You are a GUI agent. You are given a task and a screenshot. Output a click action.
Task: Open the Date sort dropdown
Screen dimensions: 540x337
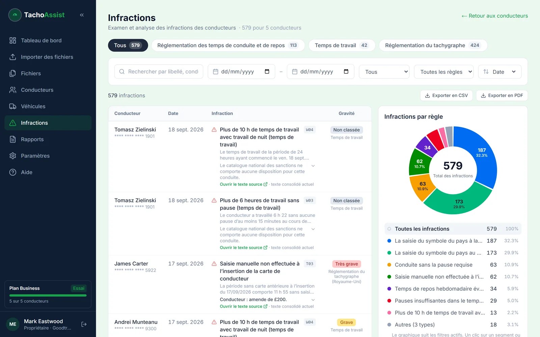coord(500,72)
